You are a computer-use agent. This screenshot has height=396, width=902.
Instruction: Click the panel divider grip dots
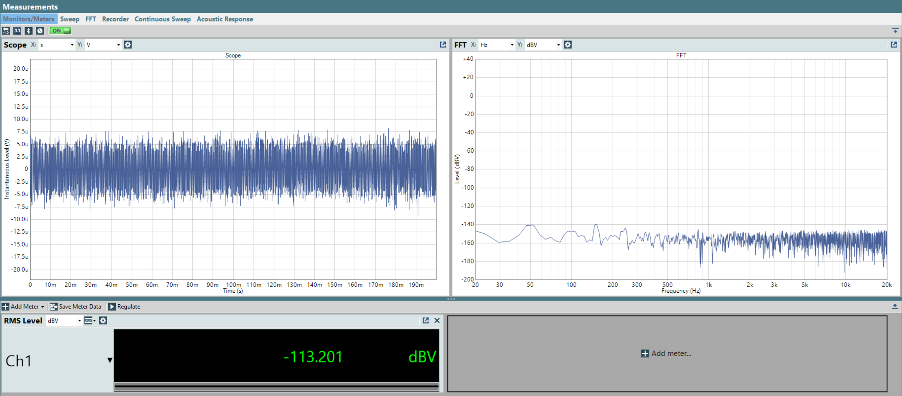point(451,299)
